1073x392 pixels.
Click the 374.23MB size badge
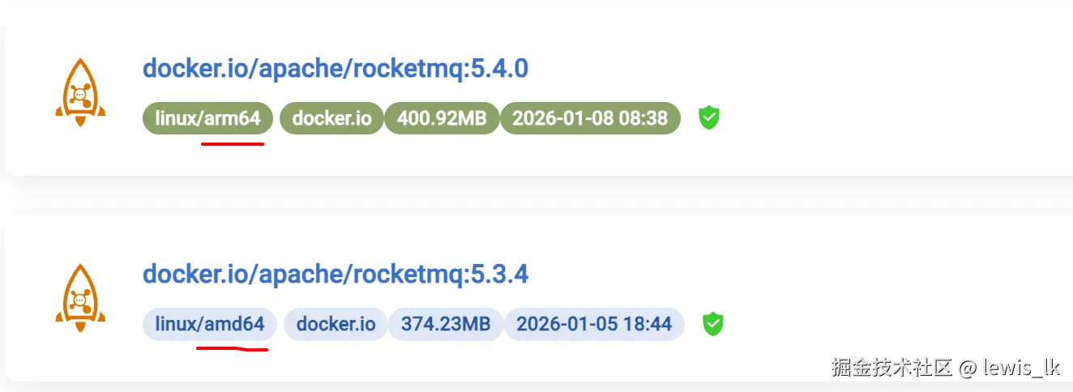[446, 325]
